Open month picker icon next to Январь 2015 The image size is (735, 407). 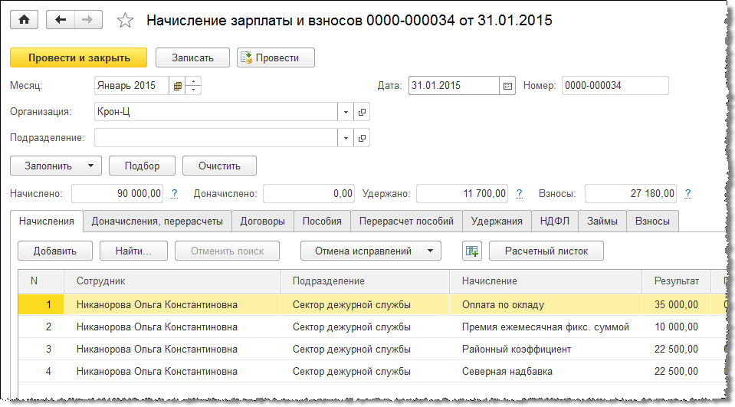[177, 86]
